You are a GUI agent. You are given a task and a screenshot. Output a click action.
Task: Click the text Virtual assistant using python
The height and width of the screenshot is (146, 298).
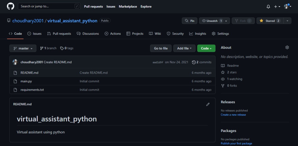41,132
